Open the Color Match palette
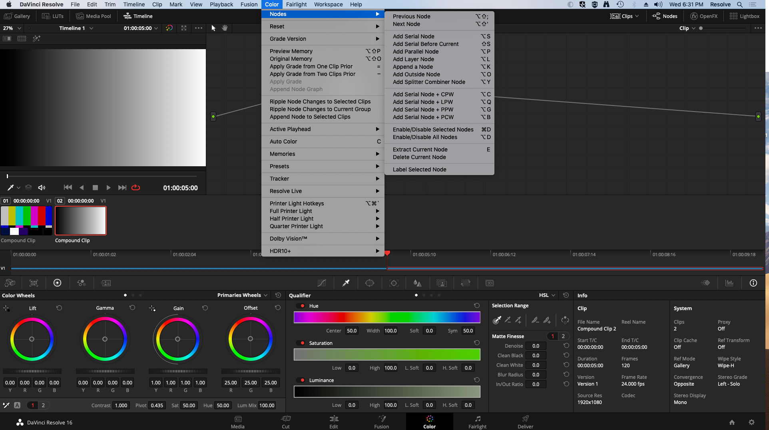Viewport: 769px width, 430px height. click(x=34, y=283)
